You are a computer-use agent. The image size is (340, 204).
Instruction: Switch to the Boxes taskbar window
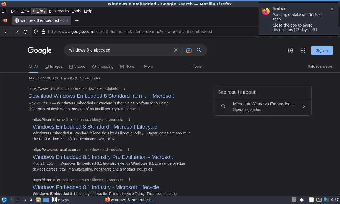(60, 200)
